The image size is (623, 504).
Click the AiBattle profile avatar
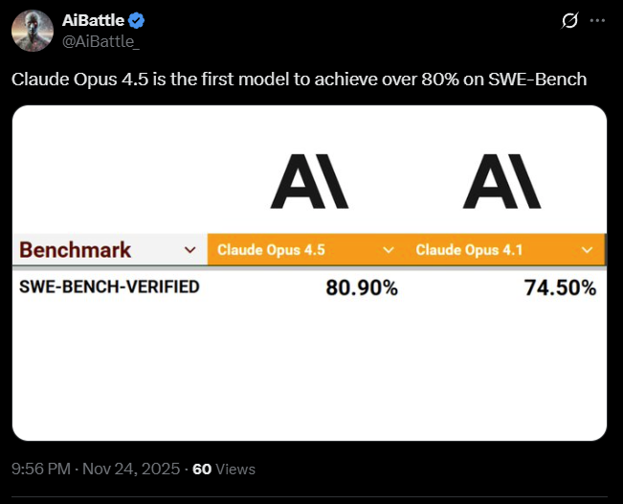tap(32, 32)
